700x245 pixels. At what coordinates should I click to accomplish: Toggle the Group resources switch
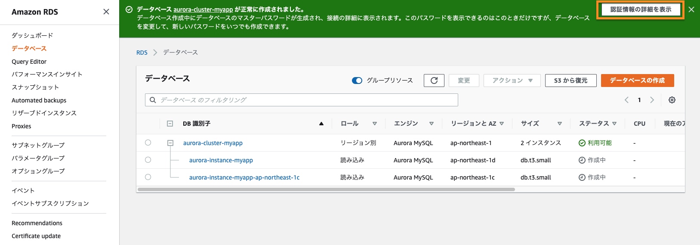[357, 81]
